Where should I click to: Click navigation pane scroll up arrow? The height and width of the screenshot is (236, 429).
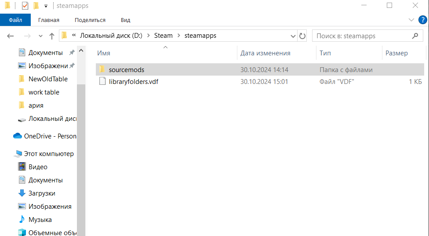[x=81, y=50]
